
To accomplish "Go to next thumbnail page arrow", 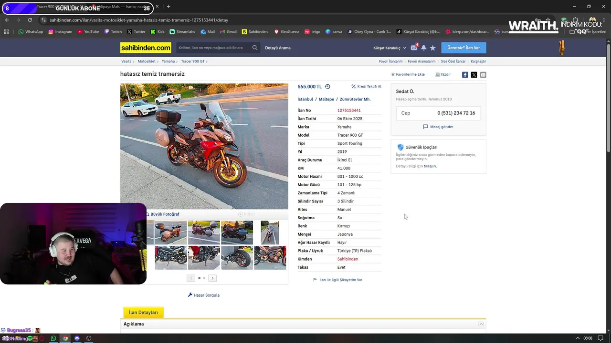I will tap(213, 278).
